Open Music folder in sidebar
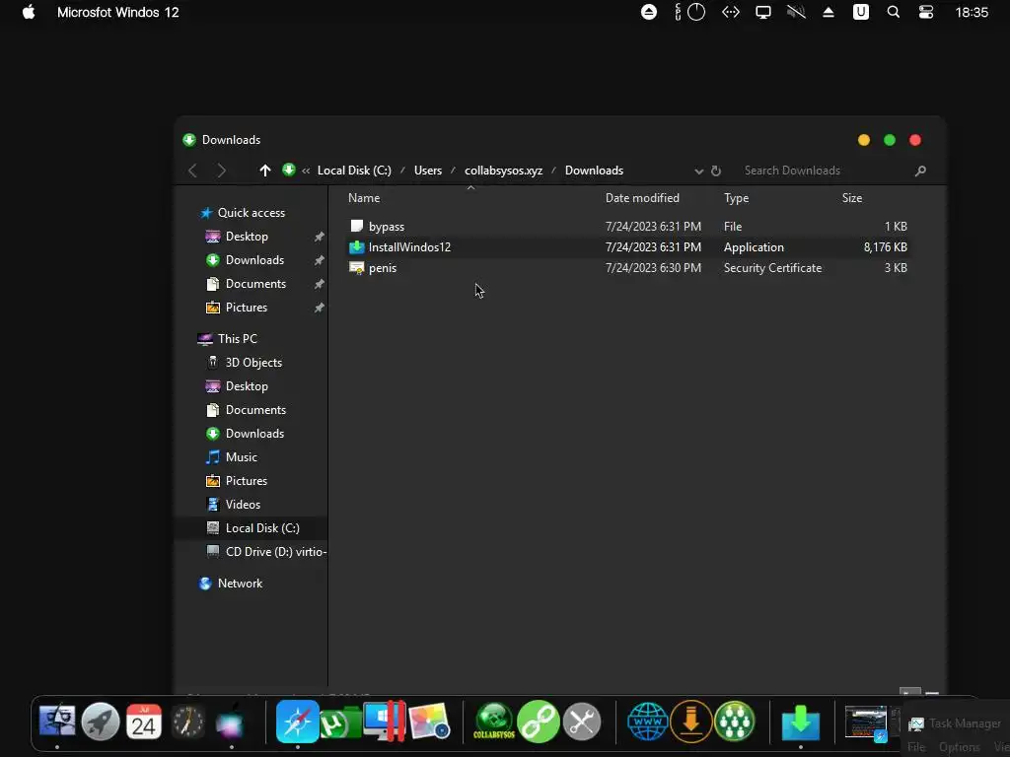 [x=241, y=457]
